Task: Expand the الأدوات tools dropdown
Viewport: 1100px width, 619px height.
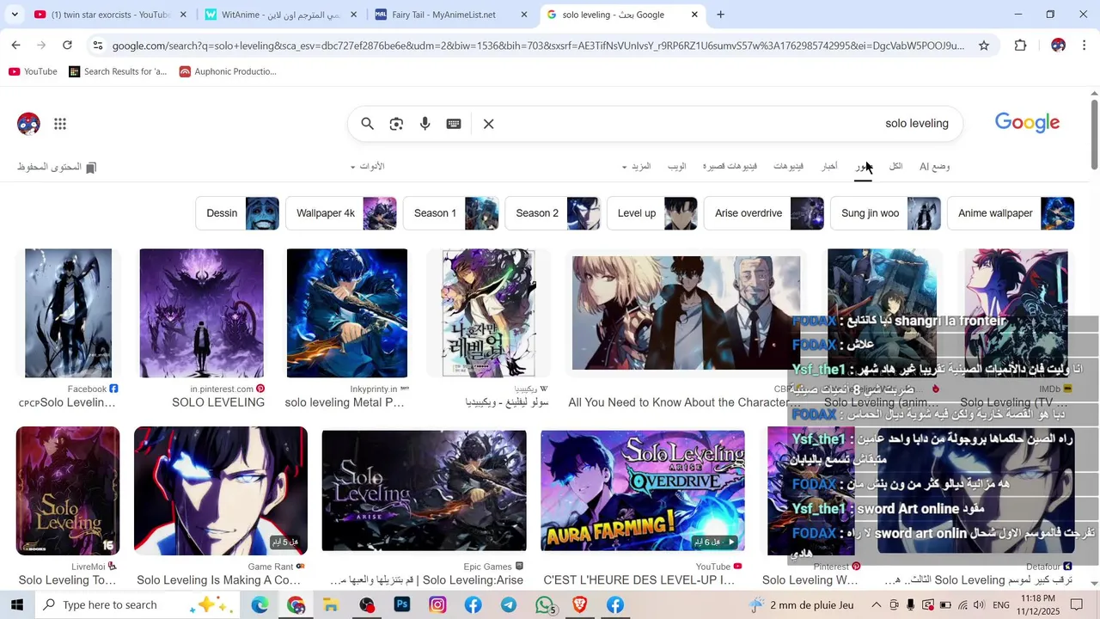Action: tap(367, 167)
